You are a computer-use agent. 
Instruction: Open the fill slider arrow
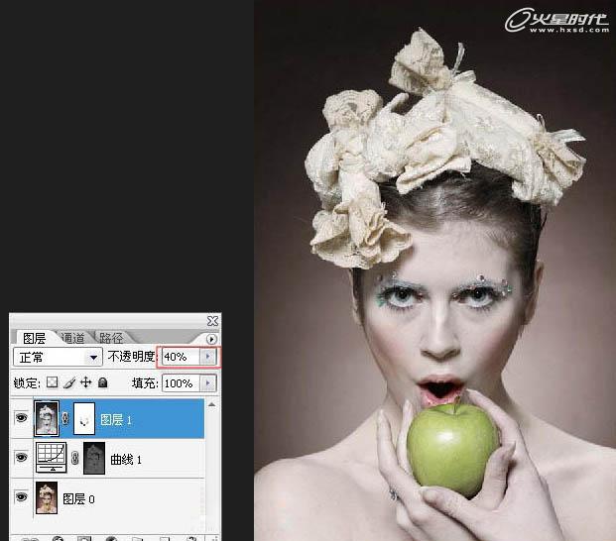(208, 382)
